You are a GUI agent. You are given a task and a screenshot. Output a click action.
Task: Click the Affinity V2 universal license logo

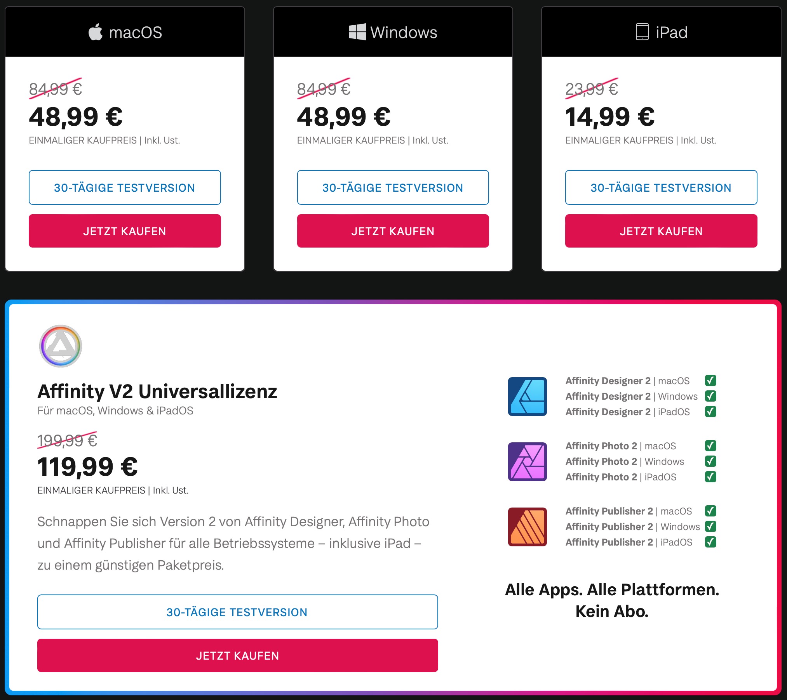point(61,346)
